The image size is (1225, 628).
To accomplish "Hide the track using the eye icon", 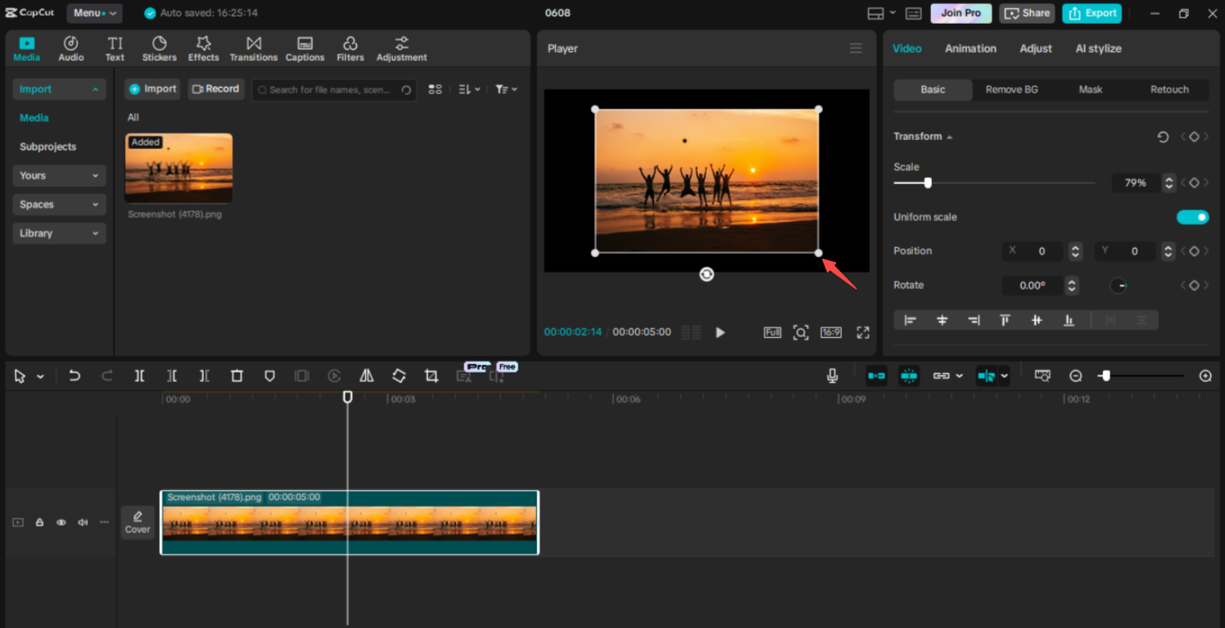I will 61,522.
